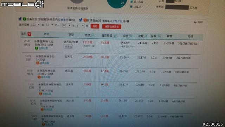Select the 15.4萬 unit price cell
The width and height of the screenshot is (225, 127).
point(104,101)
